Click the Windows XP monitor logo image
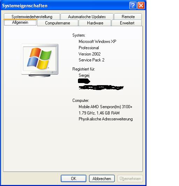The width and height of the screenshot is (179, 186). [40, 60]
